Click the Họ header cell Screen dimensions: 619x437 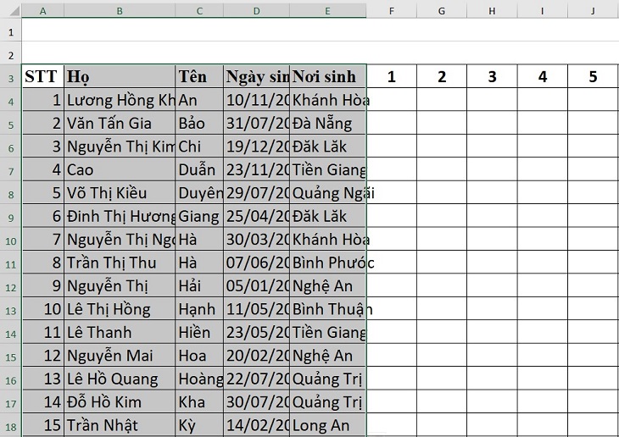pyautogui.click(x=120, y=76)
